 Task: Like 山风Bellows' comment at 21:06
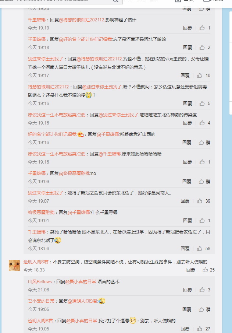[202, 290]
